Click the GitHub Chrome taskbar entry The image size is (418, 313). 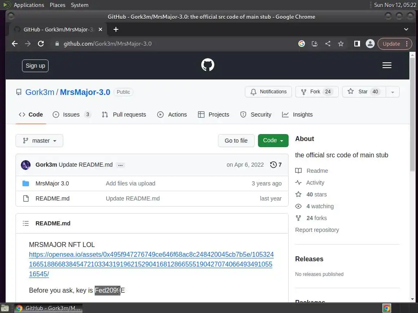click(x=48, y=308)
